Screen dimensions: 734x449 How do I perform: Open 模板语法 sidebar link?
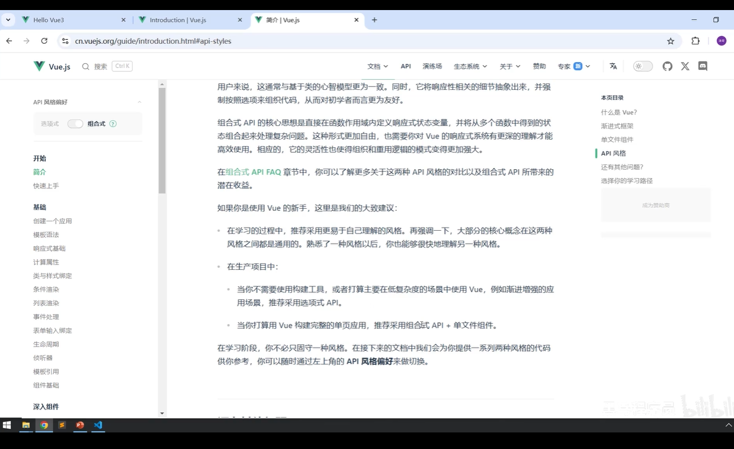click(x=46, y=235)
